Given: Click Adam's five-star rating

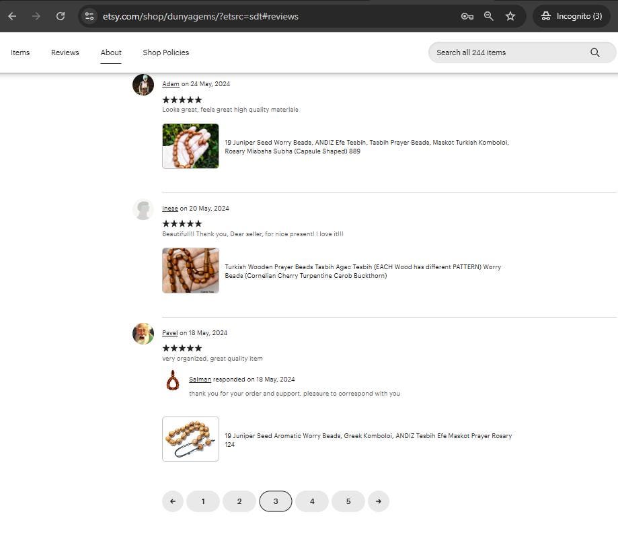Looking at the screenshot, I should point(182,100).
